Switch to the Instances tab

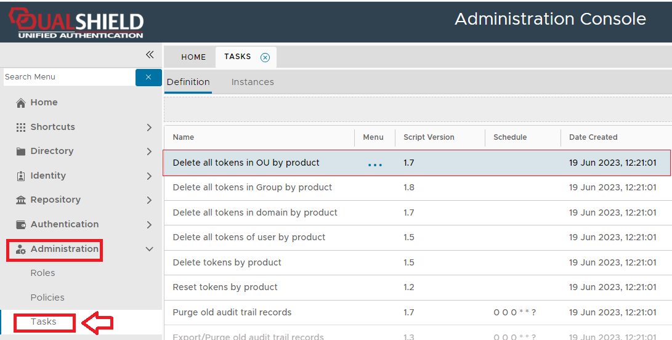[253, 82]
